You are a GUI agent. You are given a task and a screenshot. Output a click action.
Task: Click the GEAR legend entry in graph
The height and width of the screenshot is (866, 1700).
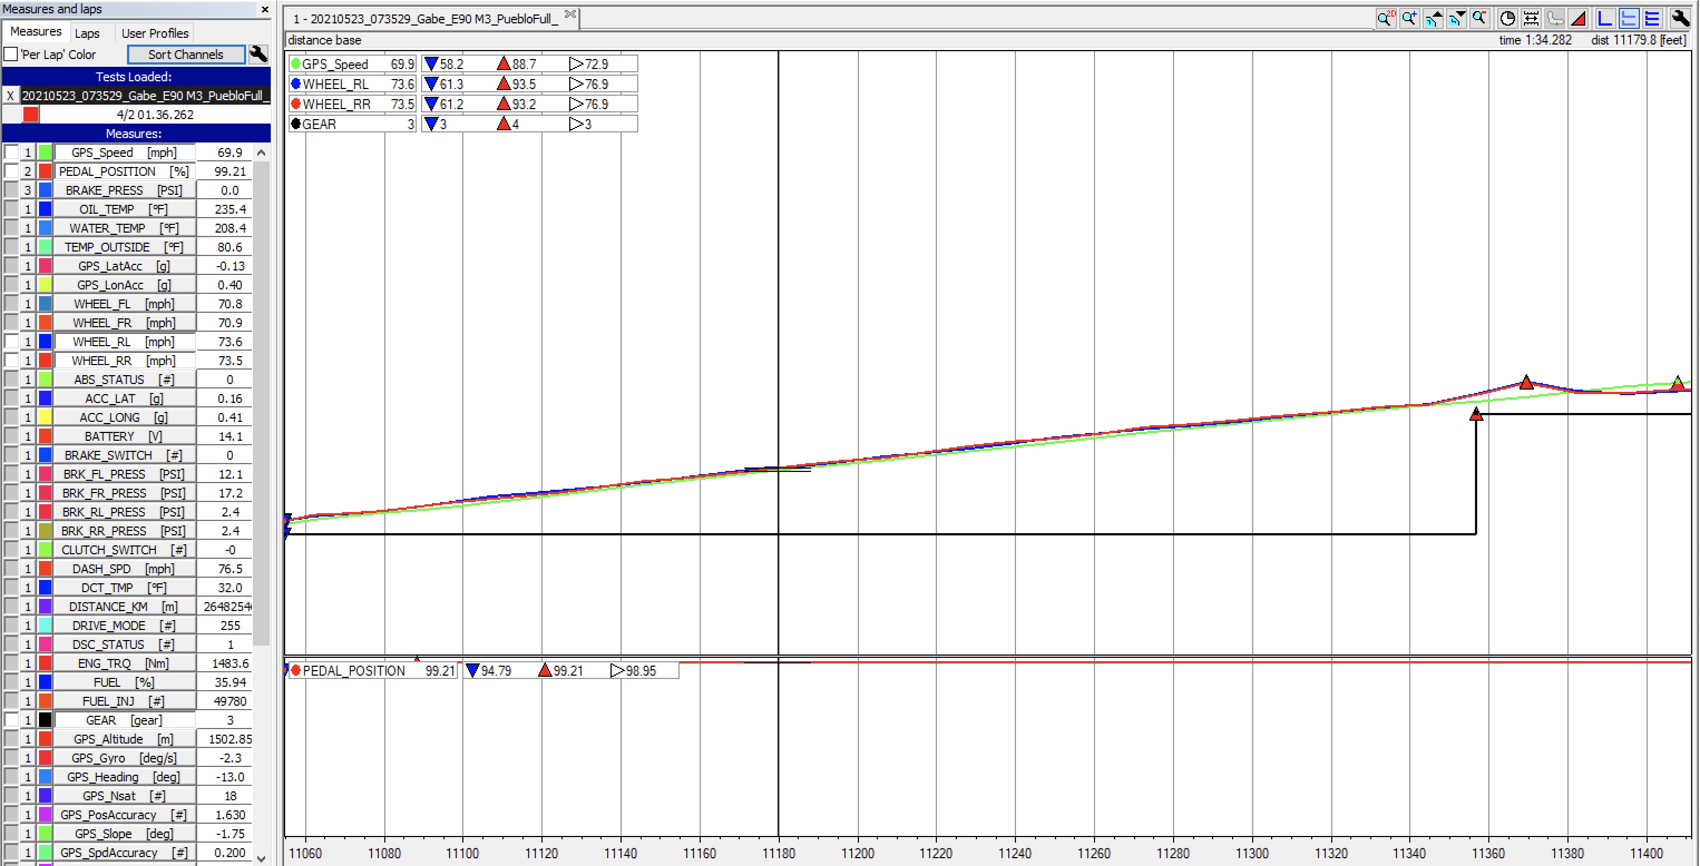353,124
